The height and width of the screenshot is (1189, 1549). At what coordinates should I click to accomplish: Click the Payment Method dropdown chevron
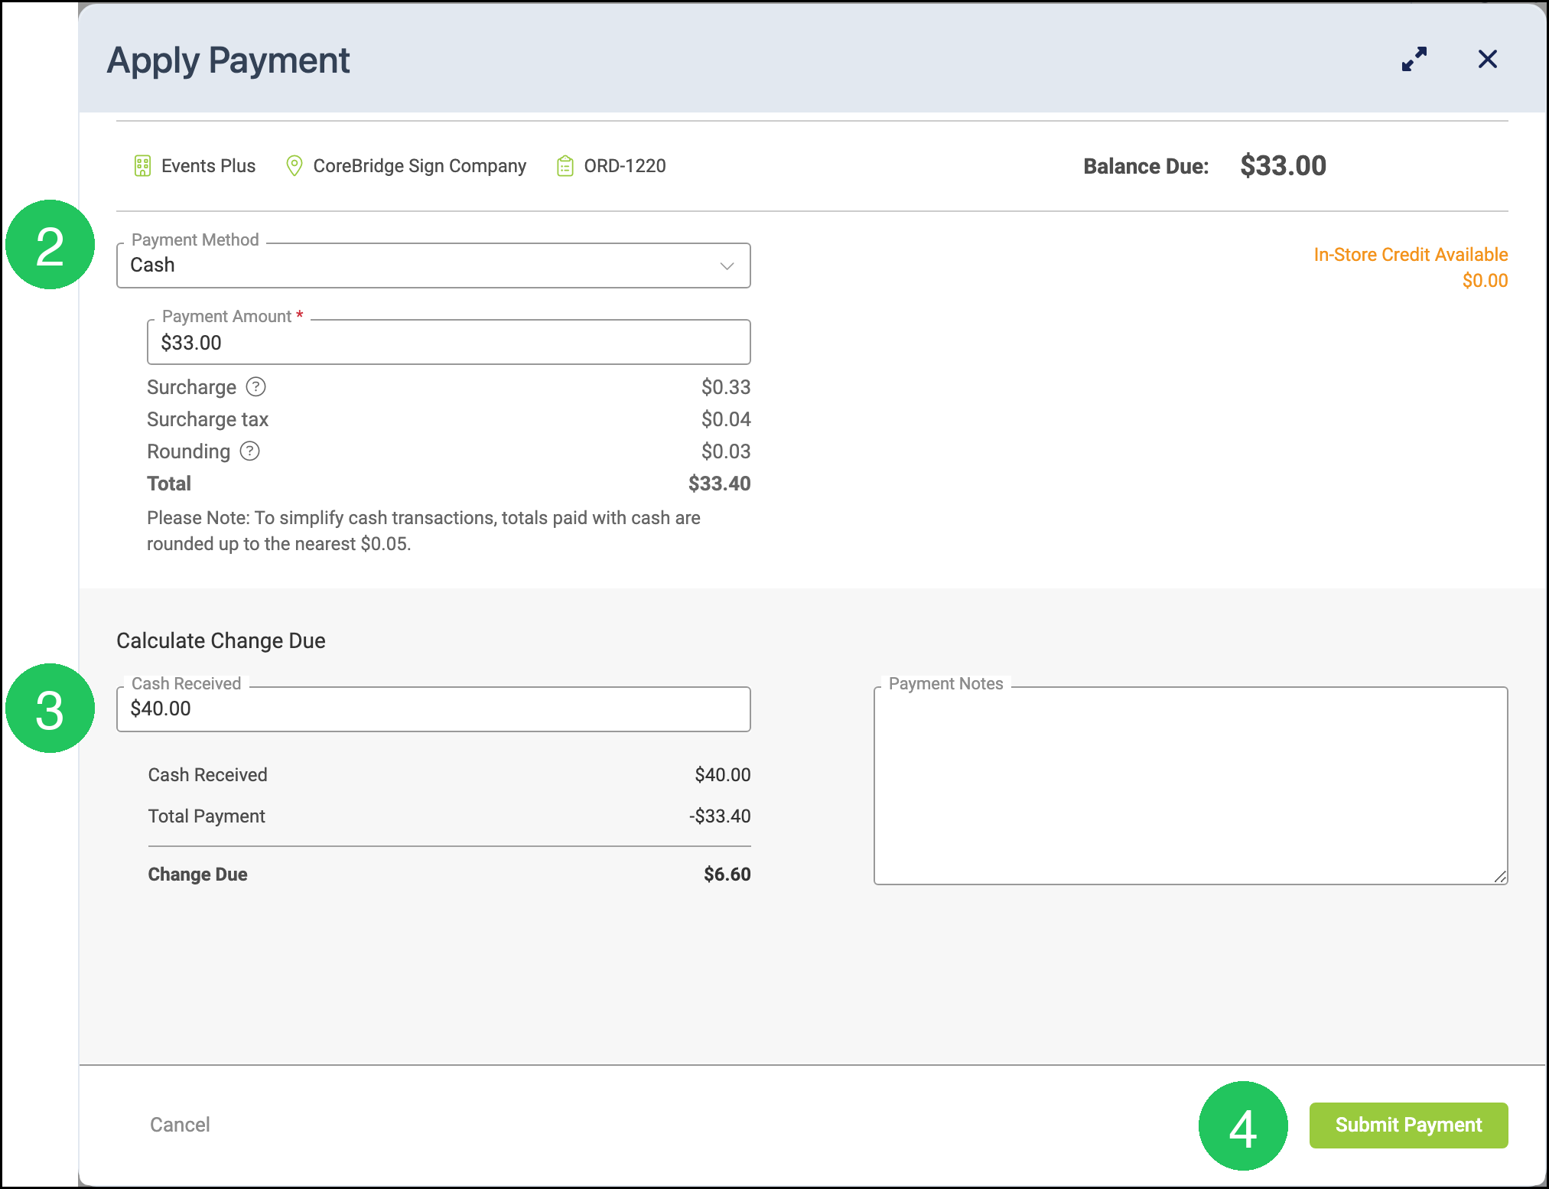tap(727, 265)
